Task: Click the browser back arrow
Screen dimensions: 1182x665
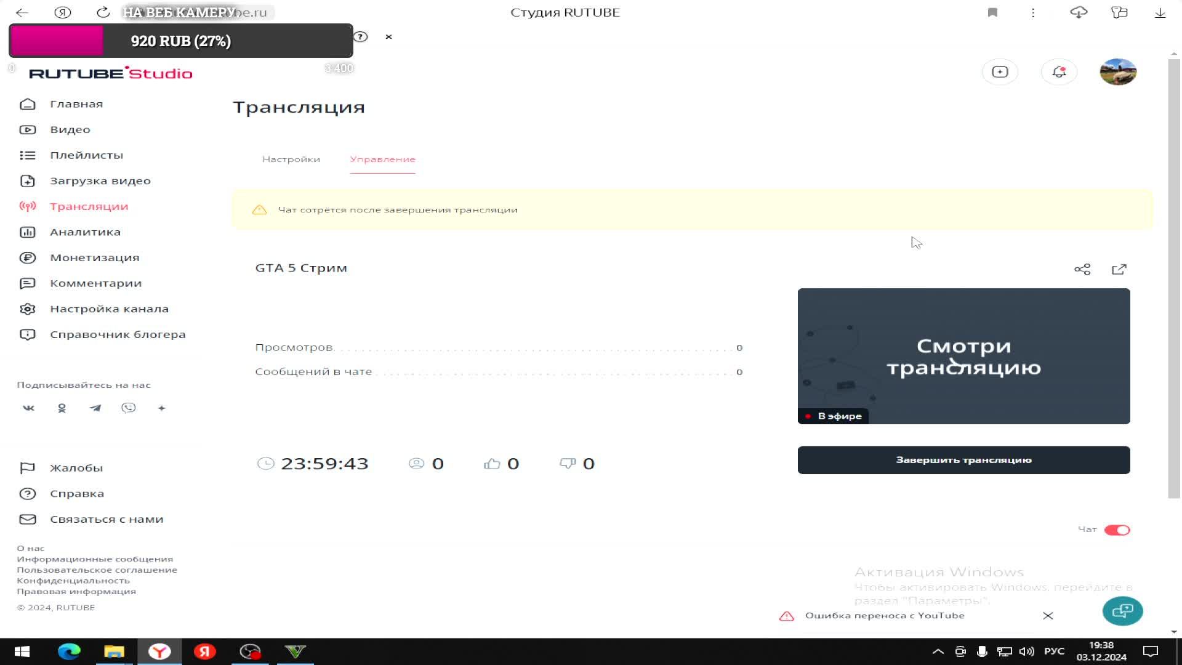Action: coord(22,12)
